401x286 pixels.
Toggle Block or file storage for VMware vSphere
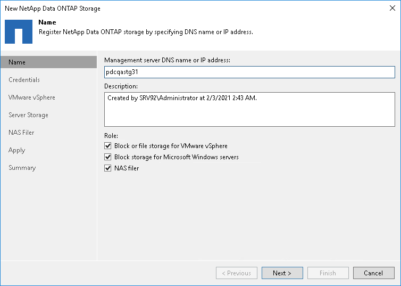107,146
